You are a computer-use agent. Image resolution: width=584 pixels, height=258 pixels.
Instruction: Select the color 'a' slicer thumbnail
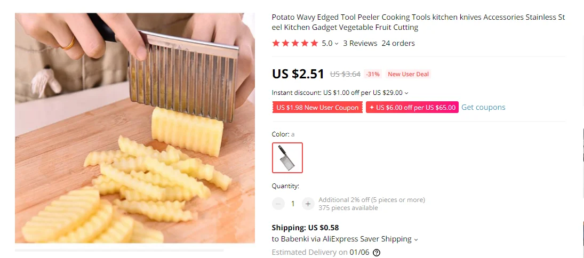point(287,158)
